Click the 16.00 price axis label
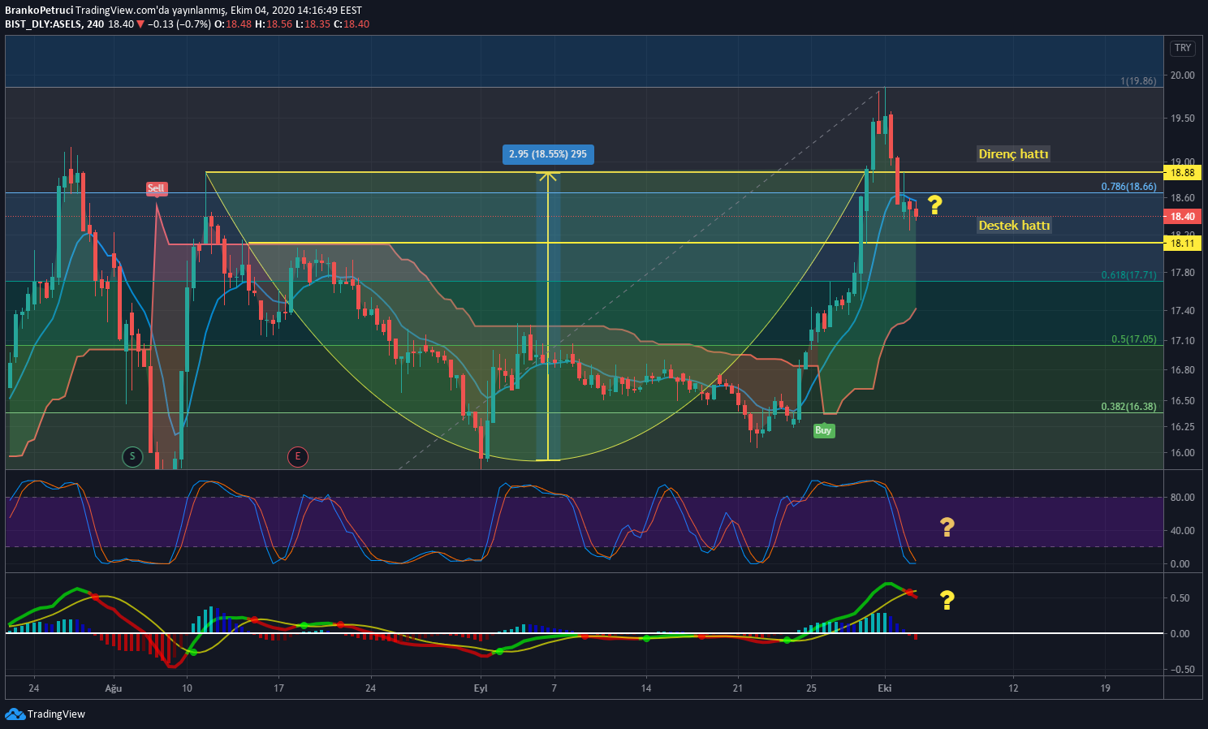The image size is (1208, 729). point(1182,453)
